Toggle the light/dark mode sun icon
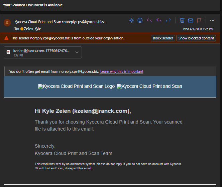Screen dimensions: 222x187 coord(132,20)
